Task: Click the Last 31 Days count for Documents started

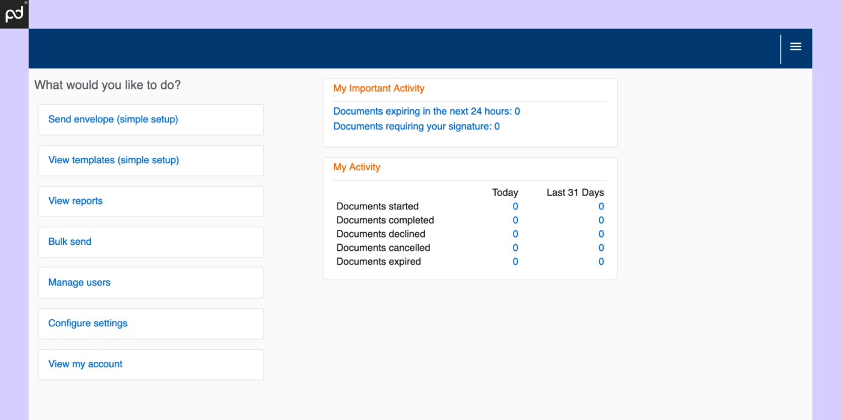Action: point(601,206)
